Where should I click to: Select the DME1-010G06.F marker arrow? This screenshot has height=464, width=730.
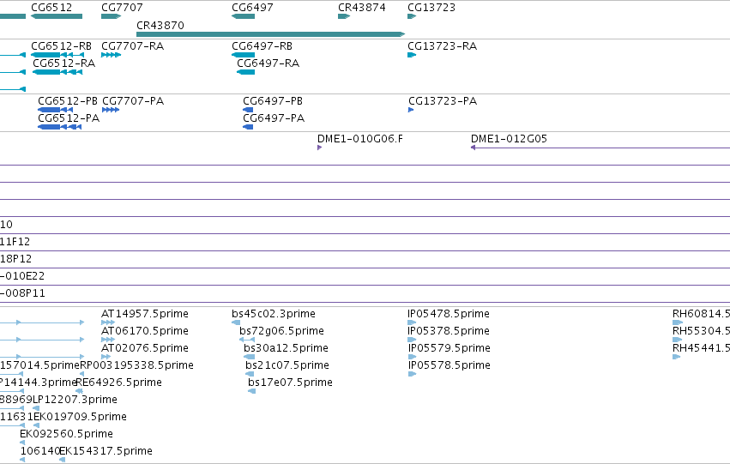coord(319,148)
